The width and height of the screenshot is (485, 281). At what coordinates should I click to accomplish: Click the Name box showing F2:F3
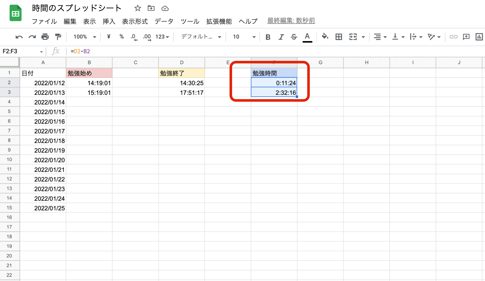(x=22, y=51)
